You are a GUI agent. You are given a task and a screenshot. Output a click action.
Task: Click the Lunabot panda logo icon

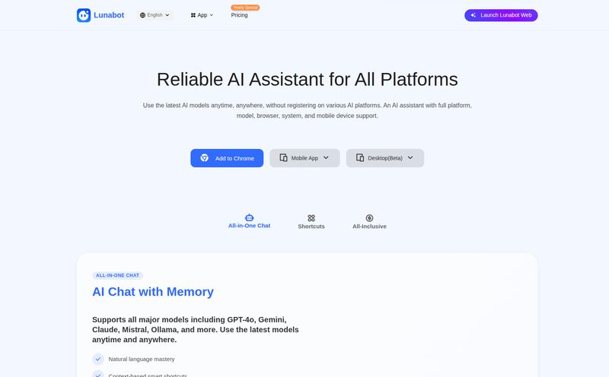84,15
